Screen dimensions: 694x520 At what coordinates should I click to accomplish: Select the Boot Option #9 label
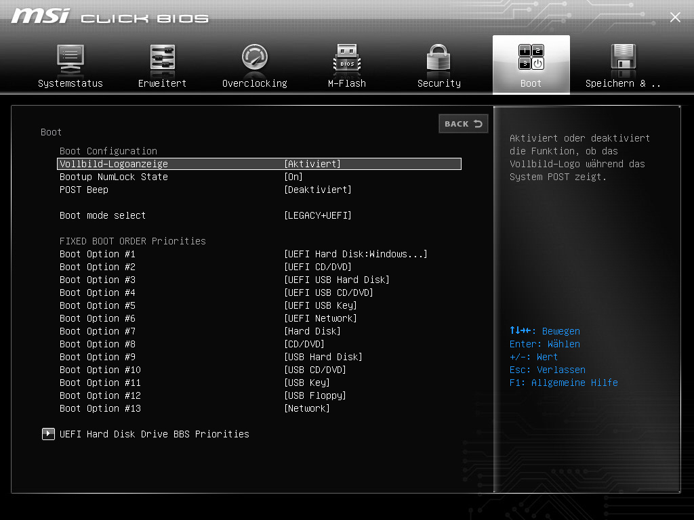pos(98,356)
